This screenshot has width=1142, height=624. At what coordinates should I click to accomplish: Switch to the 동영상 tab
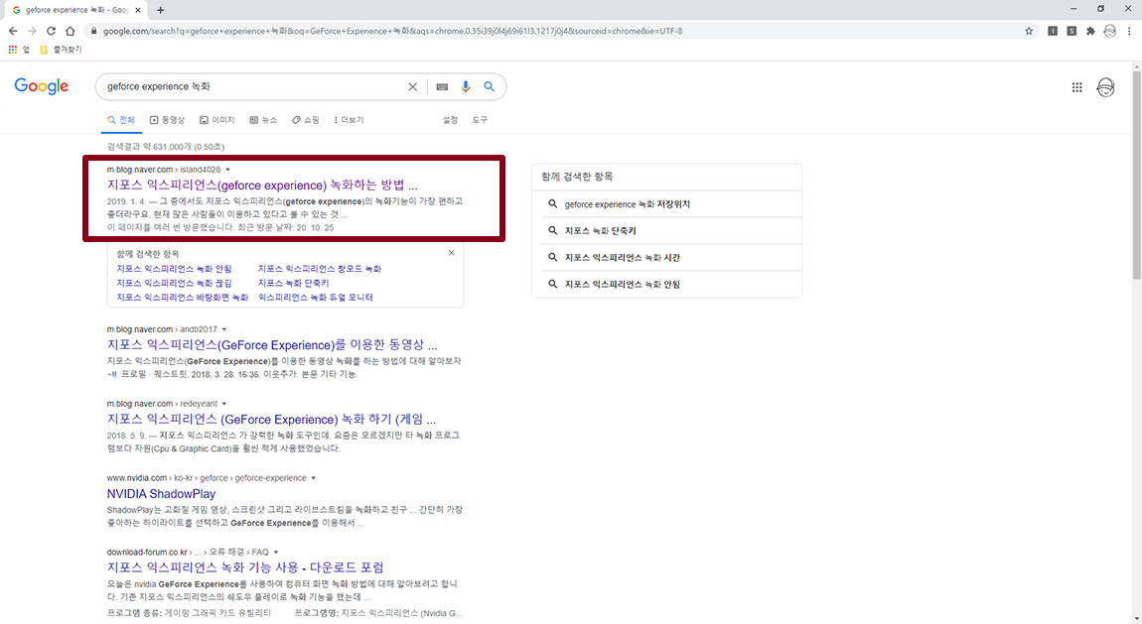[x=168, y=120]
